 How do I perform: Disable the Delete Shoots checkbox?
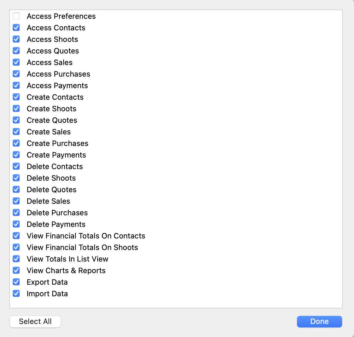click(16, 178)
